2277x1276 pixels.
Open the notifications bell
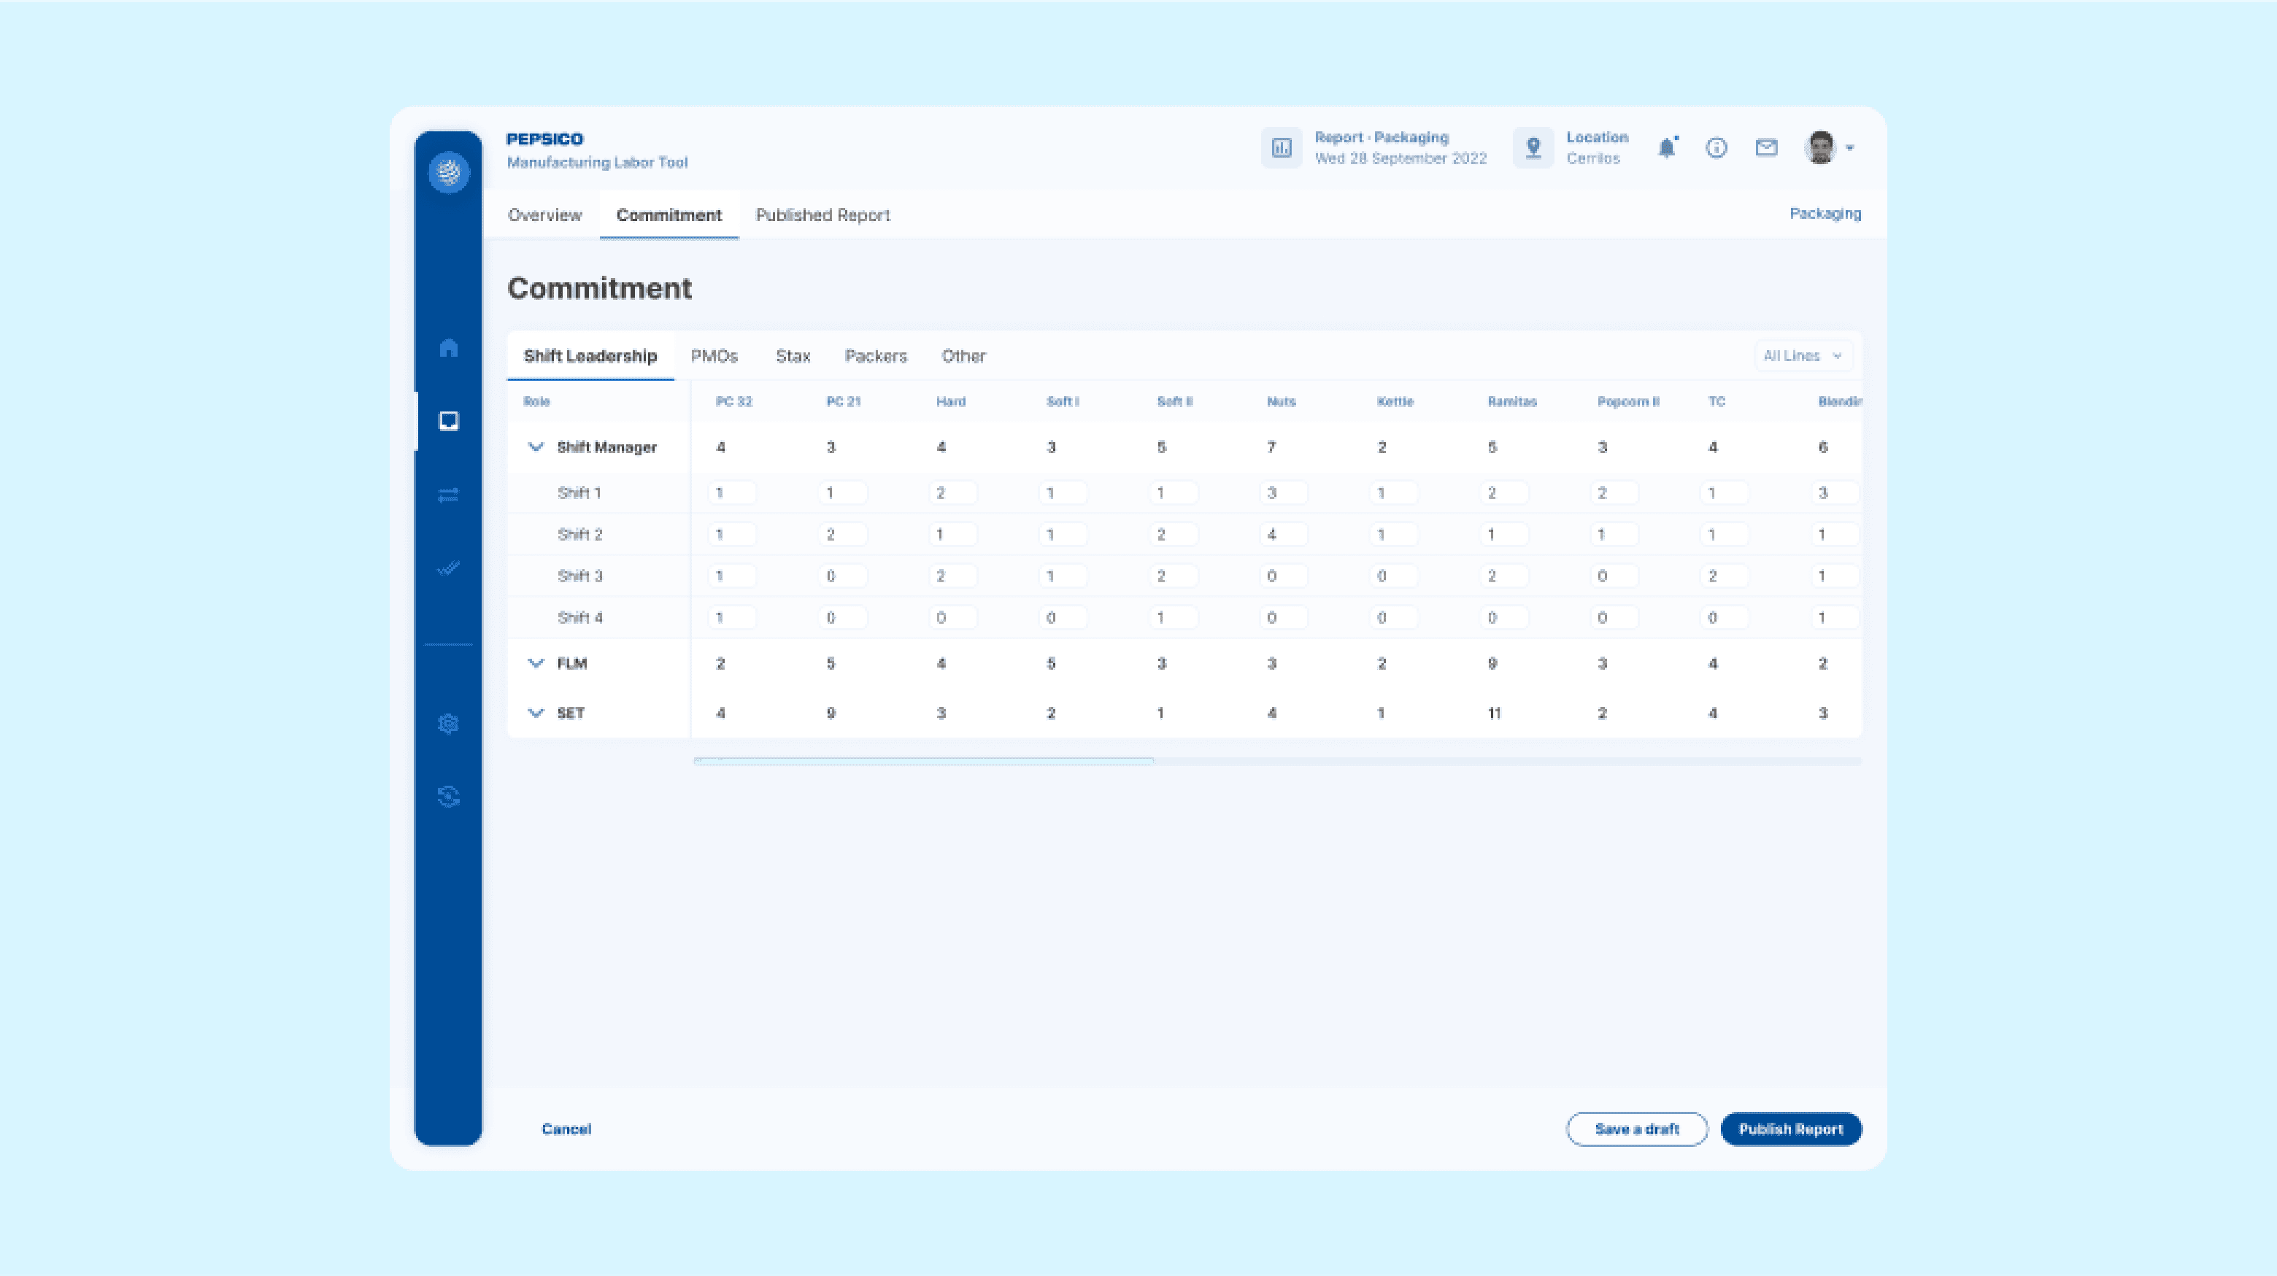coord(1666,147)
